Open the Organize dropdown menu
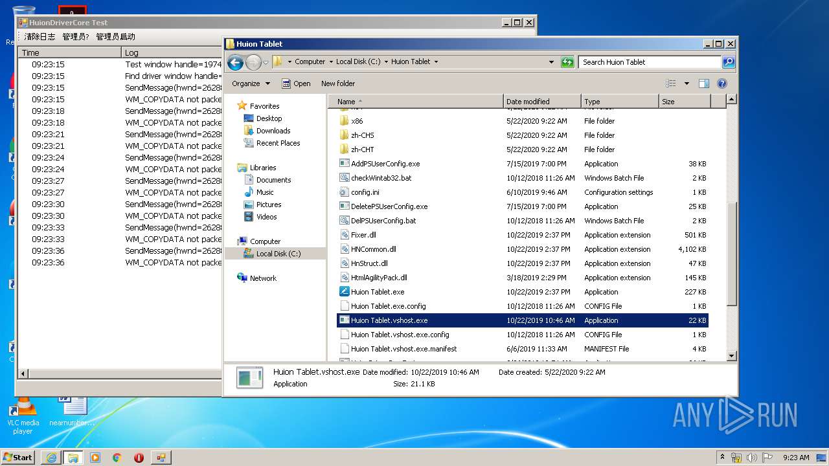This screenshot has height=466, width=829. [251, 83]
